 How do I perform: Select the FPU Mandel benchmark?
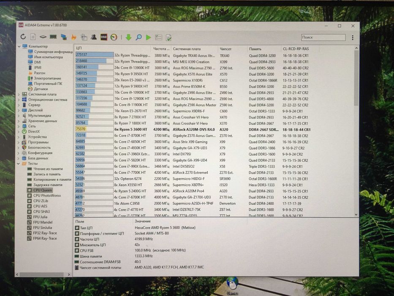[x=43, y=222]
